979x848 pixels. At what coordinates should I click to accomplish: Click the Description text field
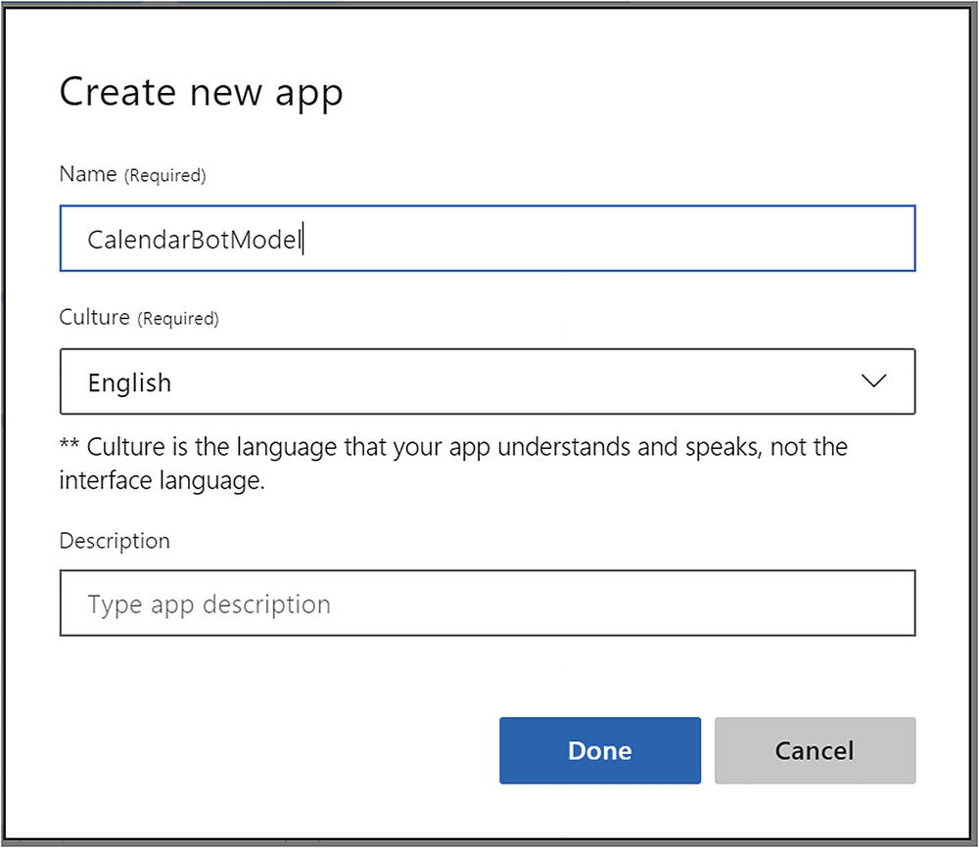[x=487, y=603]
